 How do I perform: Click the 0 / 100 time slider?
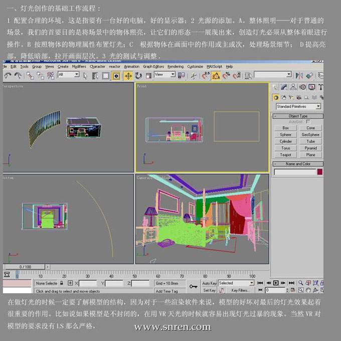tap(25, 267)
